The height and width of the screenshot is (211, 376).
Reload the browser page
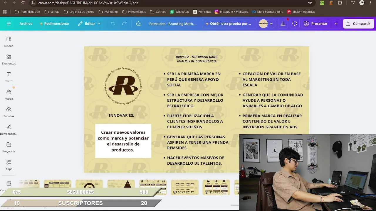(x=23, y=3)
